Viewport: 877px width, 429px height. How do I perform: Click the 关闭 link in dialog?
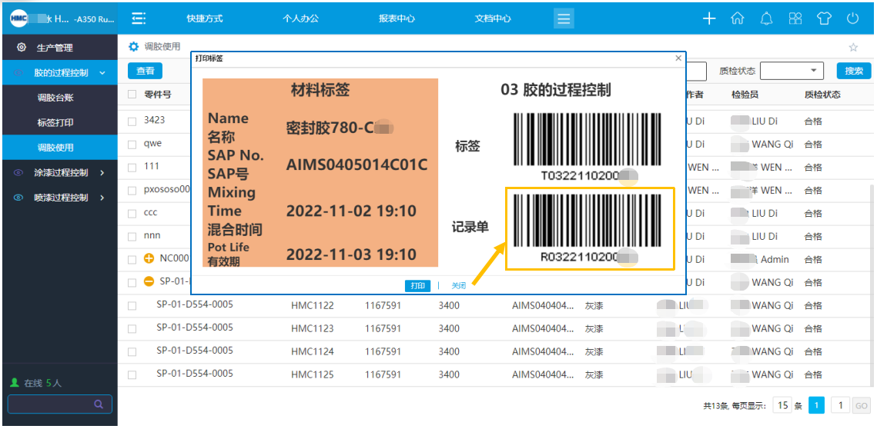(x=458, y=286)
